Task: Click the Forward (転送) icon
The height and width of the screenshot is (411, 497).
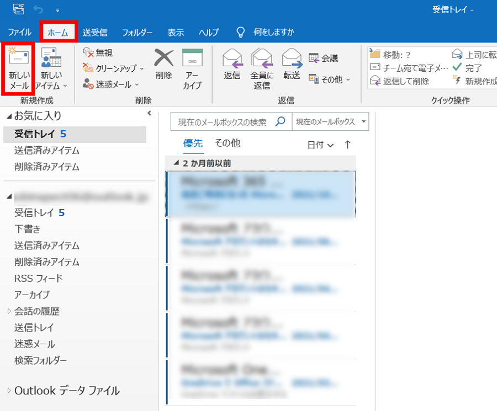Action: [292, 58]
